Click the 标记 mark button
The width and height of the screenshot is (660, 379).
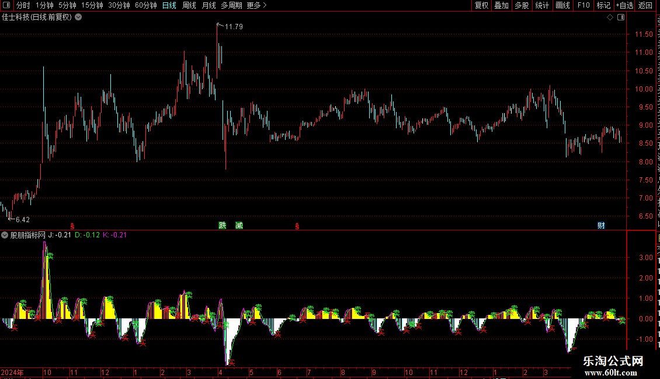pyautogui.click(x=603, y=5)
